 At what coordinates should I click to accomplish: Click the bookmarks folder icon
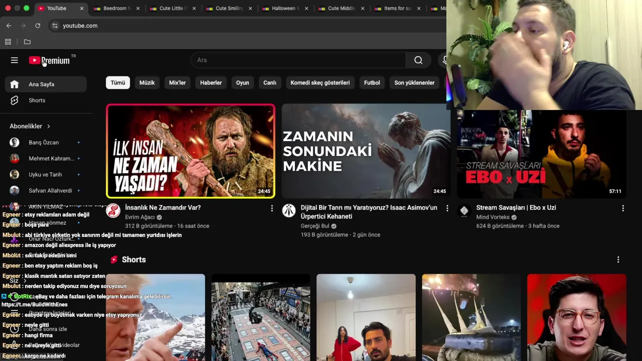tap(27, 42)
